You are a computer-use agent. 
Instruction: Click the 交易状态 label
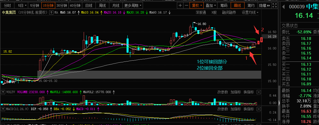pyautogui.click(x=290, y=26)
